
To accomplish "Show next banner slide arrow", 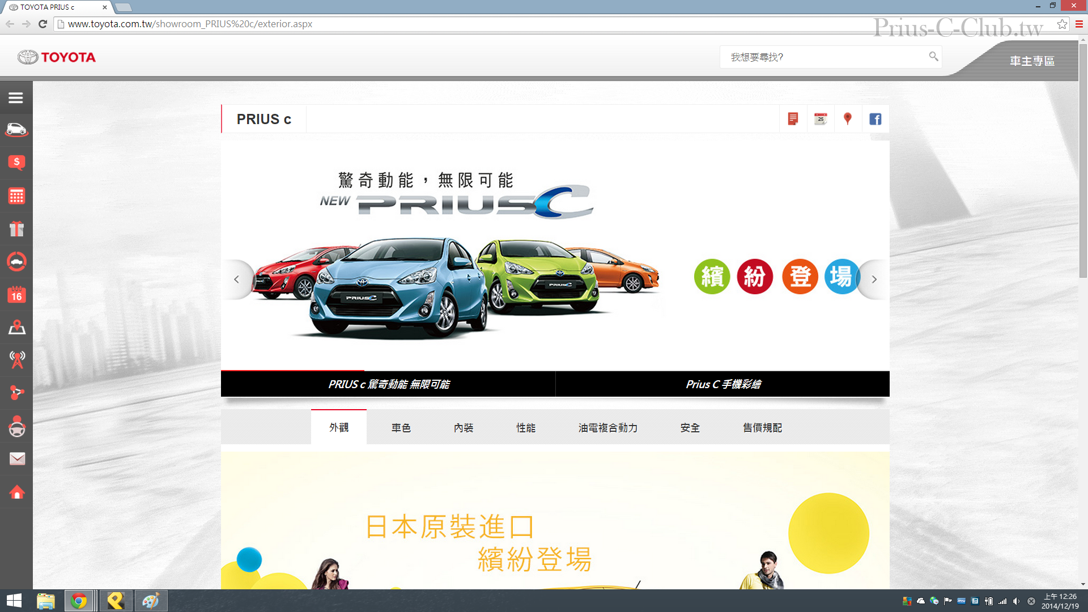I will click(x=874, y=279).
